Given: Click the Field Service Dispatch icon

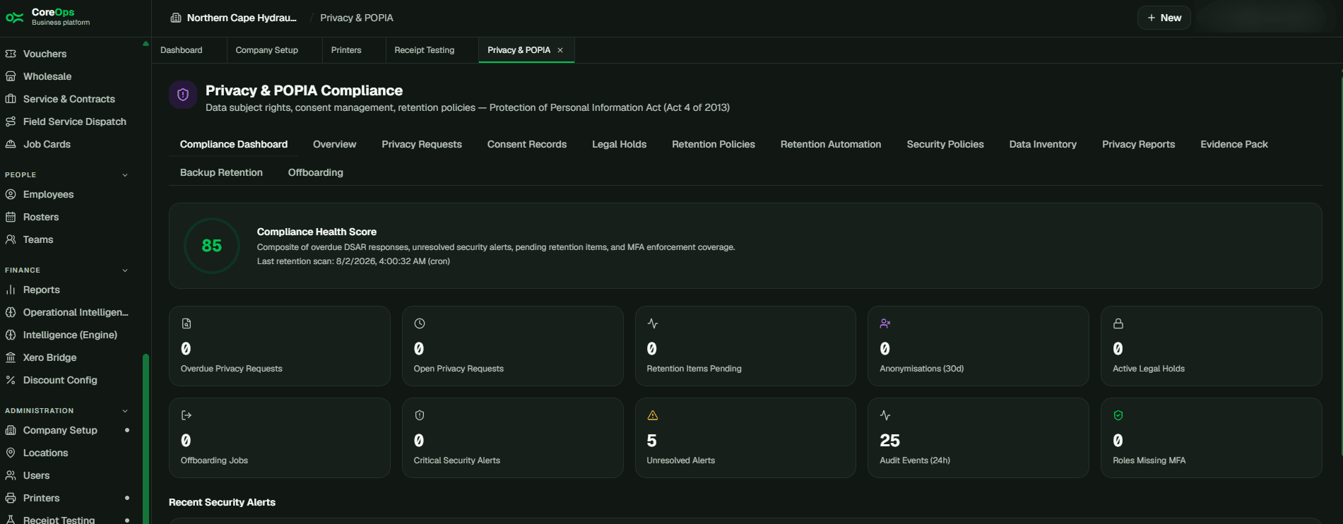Looking at the screenshot, I should pyautogui.click(x=11, y=121).
